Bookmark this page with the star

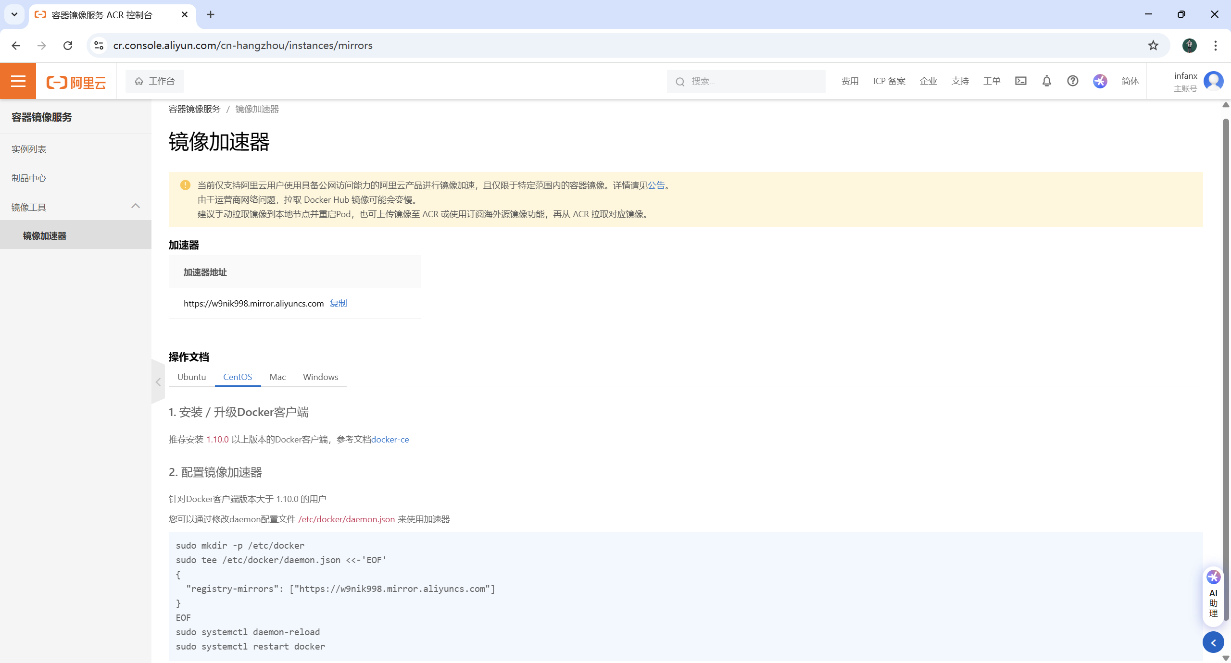tap(1153, 45)
